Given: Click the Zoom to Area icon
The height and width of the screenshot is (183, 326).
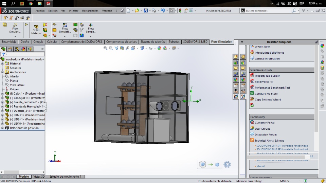Looking at the screenshot, I should coord(111,48).
